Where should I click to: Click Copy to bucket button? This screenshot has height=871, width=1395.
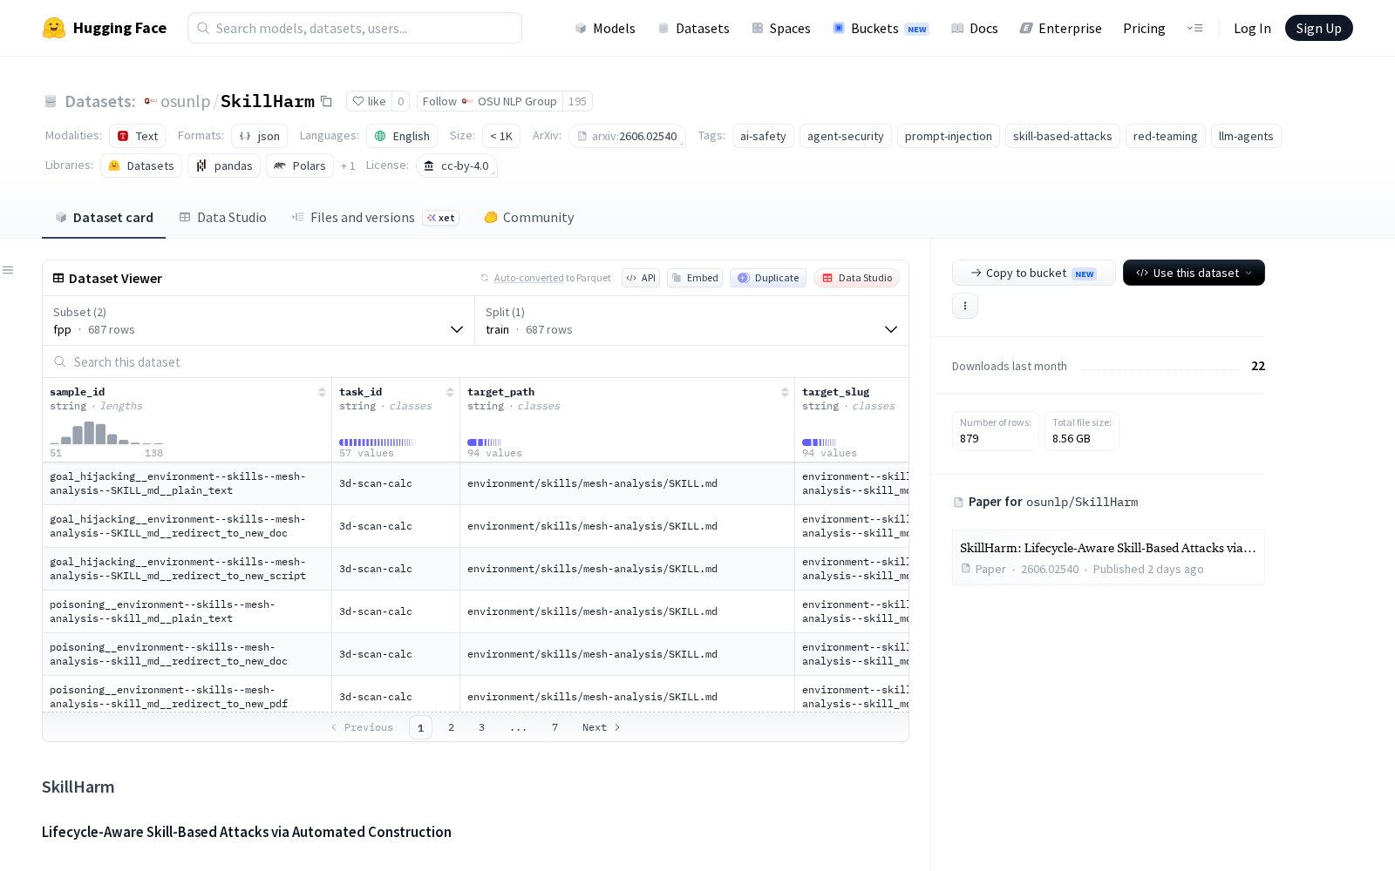1033,273
